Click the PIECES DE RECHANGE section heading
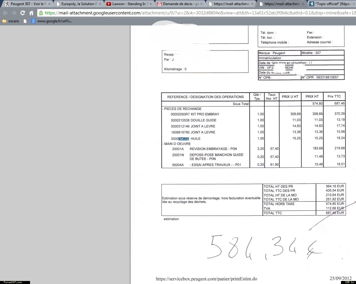Image resolution: width=356 pixels, height=284 pixels. [x=182, y=109]
